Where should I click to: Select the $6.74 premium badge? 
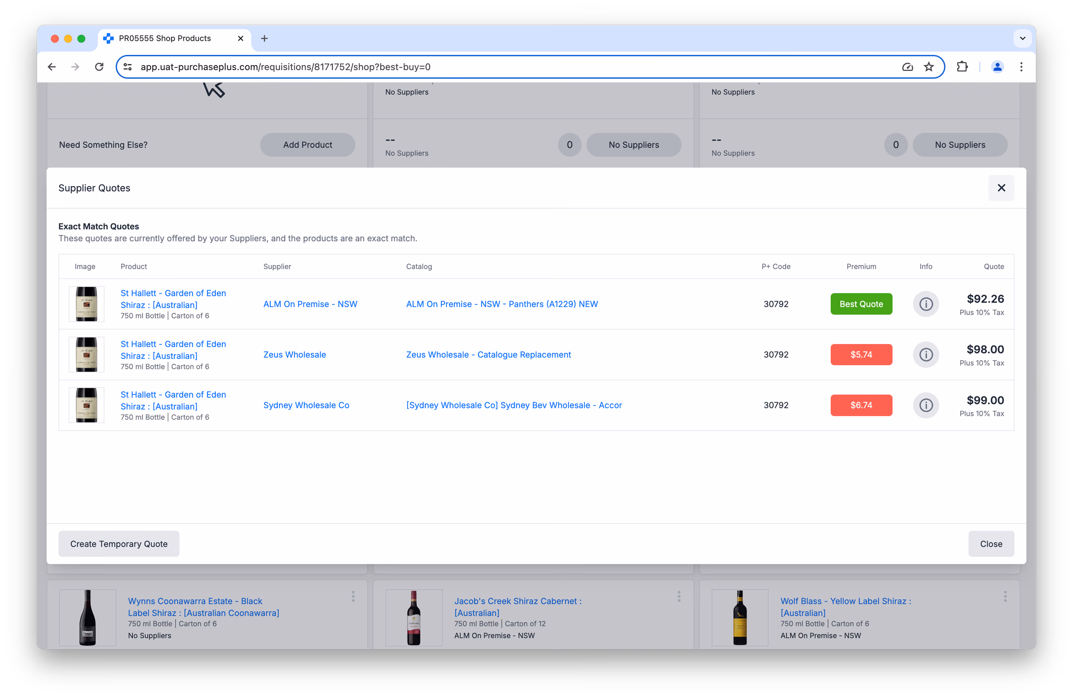[x=861, y=405]
